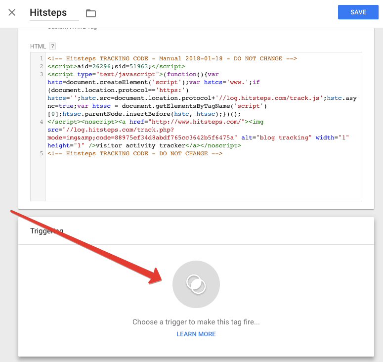Viewport: 383px width, 362px height.
Task: Click 'Choose a trigger to make this tag fire' text
Action: coord(196,322)
